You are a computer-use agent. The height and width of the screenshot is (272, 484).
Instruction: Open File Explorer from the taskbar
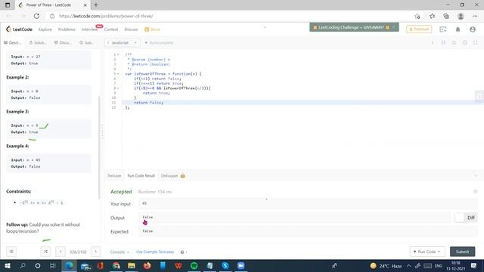[x=132, y=265]
